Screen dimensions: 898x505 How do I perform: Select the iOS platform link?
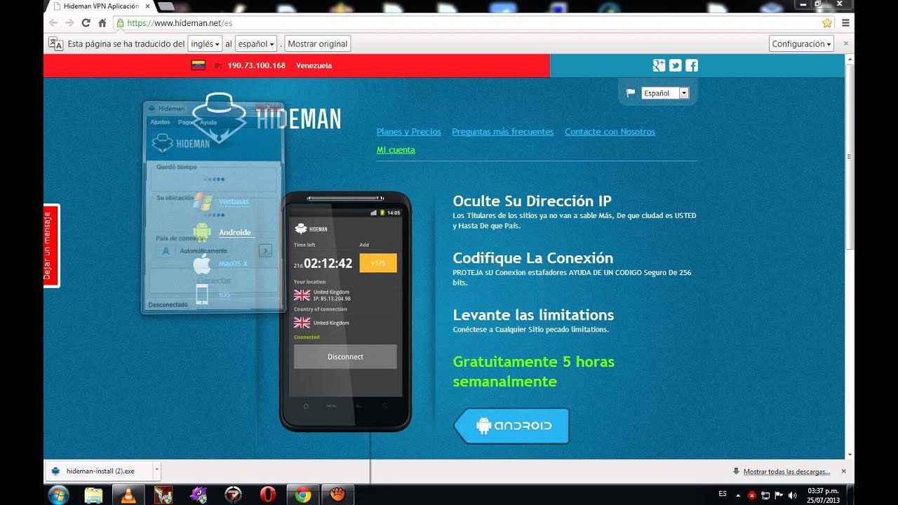[x=224, y=295]
